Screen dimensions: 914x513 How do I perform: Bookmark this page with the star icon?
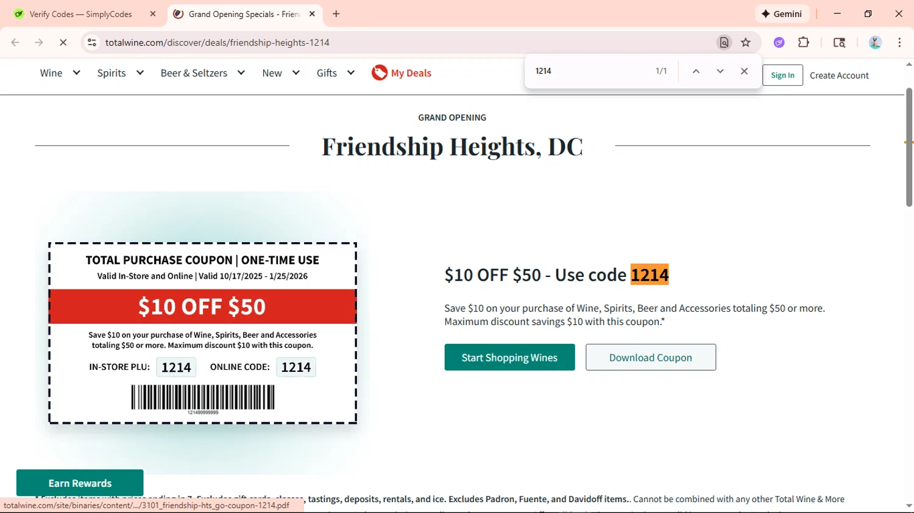click(x=746, y=43)
